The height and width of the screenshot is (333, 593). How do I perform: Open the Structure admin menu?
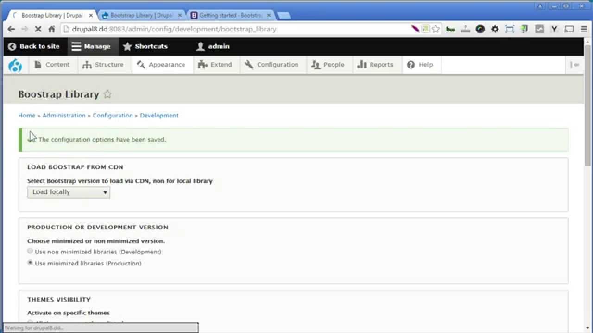(x=103, y=65)
